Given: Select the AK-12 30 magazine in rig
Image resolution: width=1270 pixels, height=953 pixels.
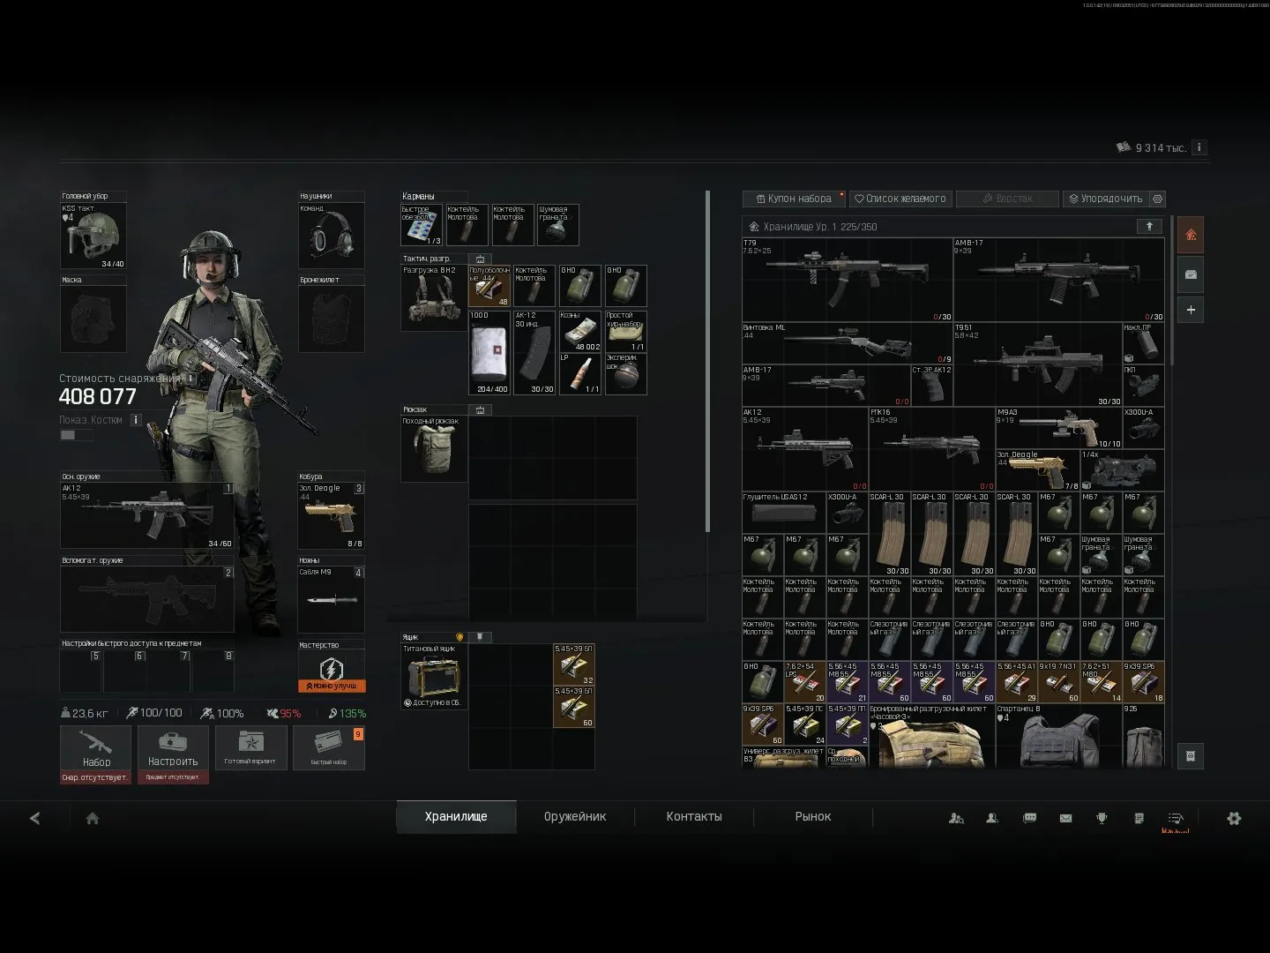Looking at the screenshot, I should click(535, 352).
